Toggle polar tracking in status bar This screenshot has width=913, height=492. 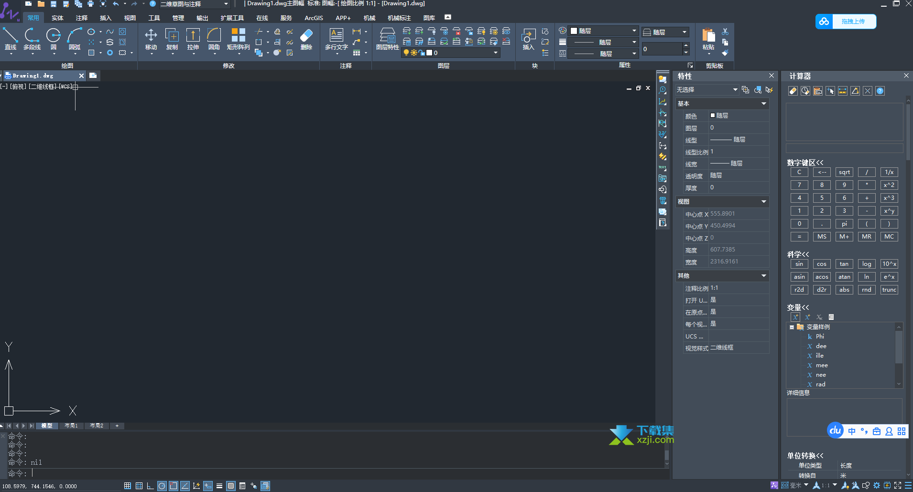[x=162, y=486]
